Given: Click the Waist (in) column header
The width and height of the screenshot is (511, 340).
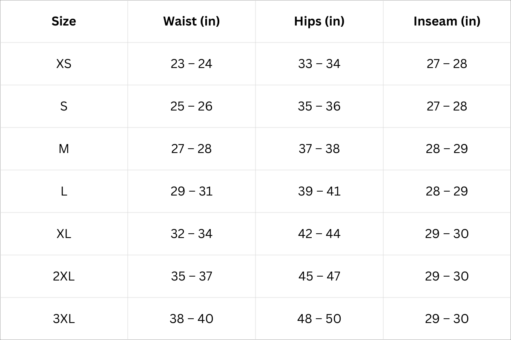Looking at the screenshot, I should (x=191, y=21).
